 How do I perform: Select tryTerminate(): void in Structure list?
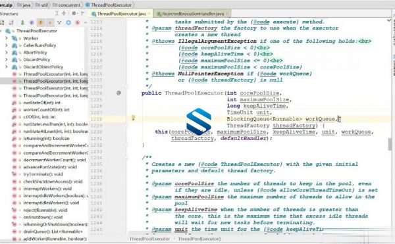pyautogui.click(x=43, y=174)
